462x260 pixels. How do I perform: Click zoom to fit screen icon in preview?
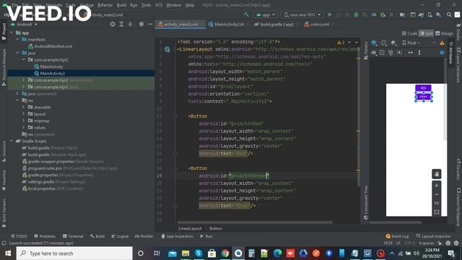coord(436,212)
